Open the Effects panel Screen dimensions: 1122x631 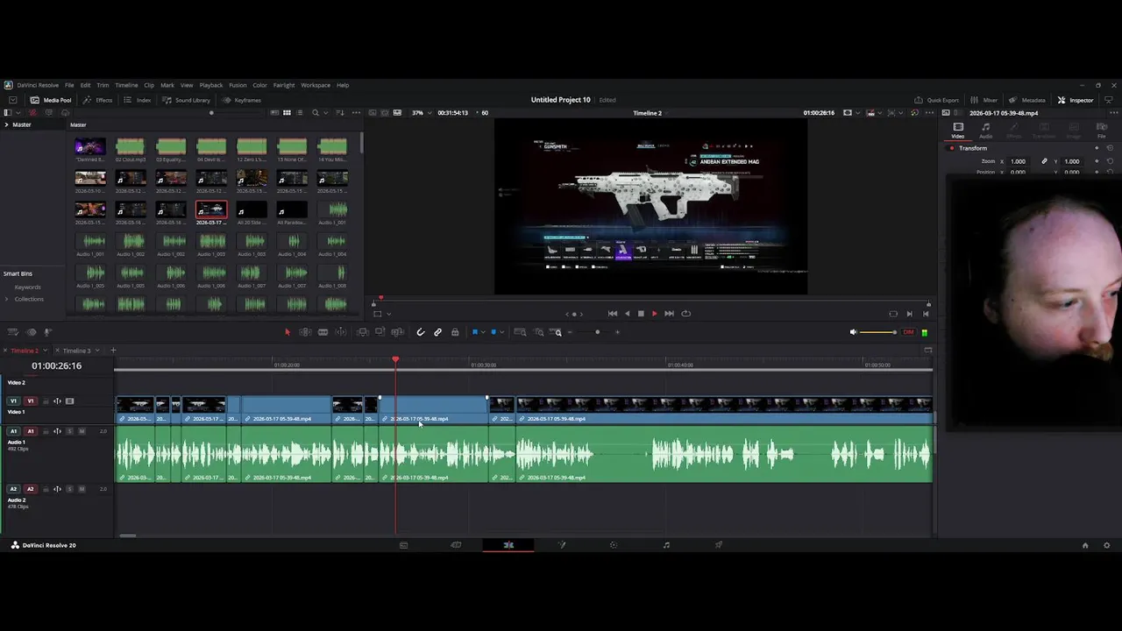coord(98,100)
